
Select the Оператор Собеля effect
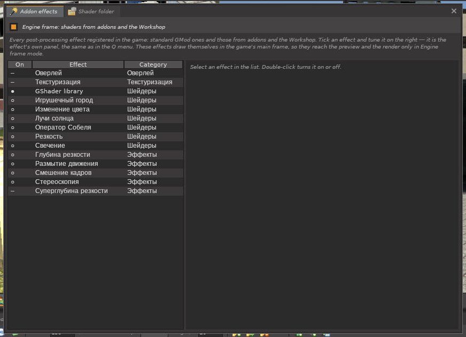(x=96, y=127)
